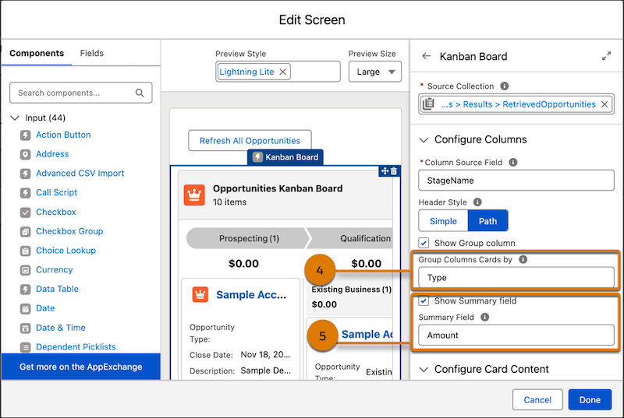This screenshot has width=624, height=418.
Task: Click the Existing Business (1) group header
Action: 352,290
